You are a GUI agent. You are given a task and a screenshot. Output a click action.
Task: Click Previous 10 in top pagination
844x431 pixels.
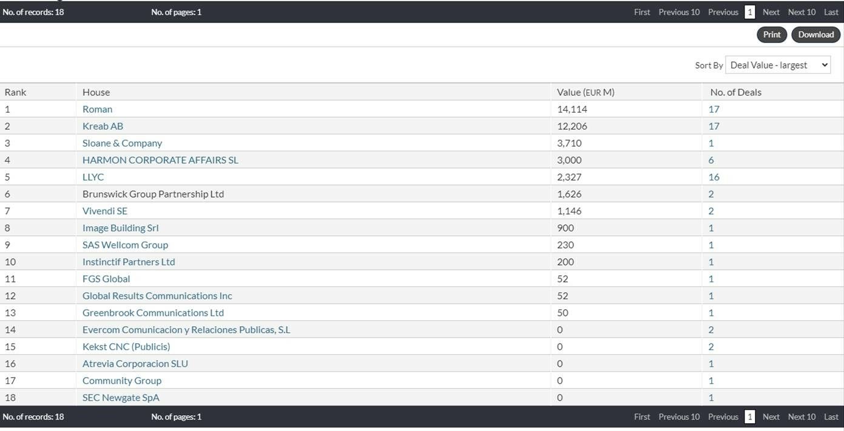(x=679, y=12)
